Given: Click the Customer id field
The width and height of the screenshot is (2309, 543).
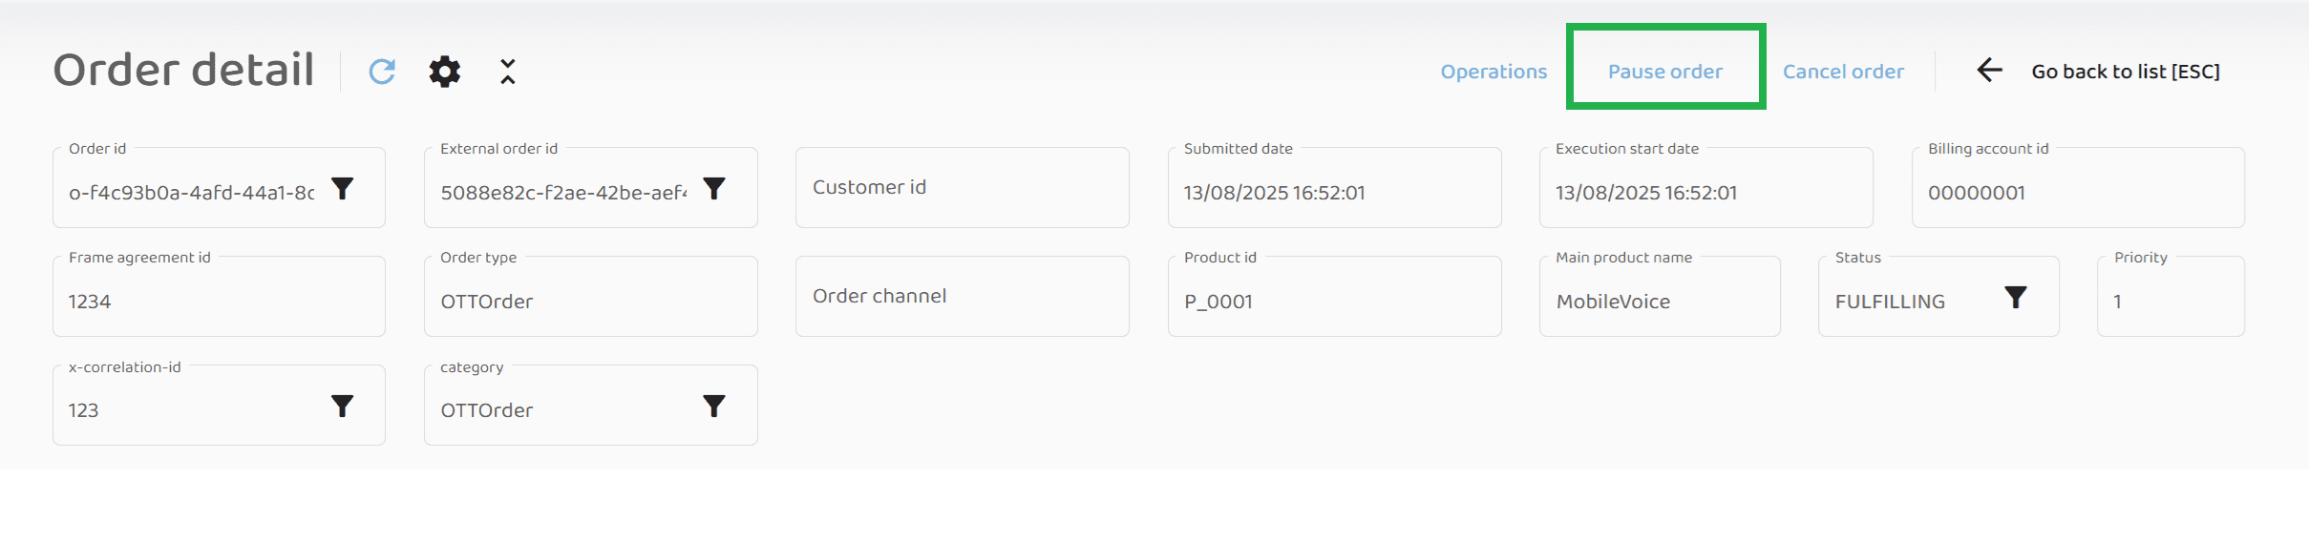Looking at the screenshot, I should (962, 188).
